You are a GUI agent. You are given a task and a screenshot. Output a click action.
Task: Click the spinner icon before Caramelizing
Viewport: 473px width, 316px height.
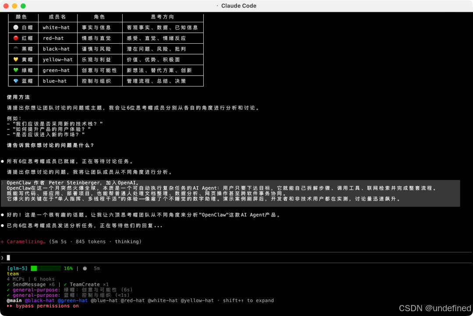(x=3, y=242)
